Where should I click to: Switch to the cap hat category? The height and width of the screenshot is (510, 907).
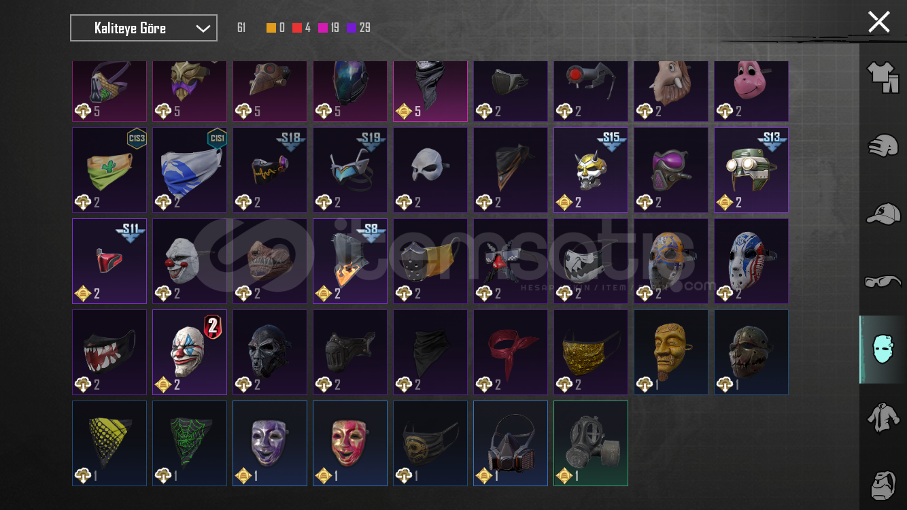click(883, 214)
